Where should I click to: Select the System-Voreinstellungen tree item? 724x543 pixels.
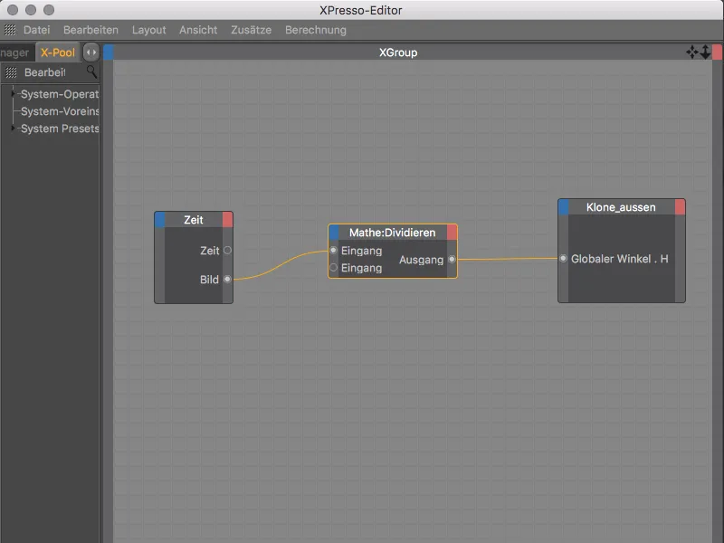click(60, 111)
